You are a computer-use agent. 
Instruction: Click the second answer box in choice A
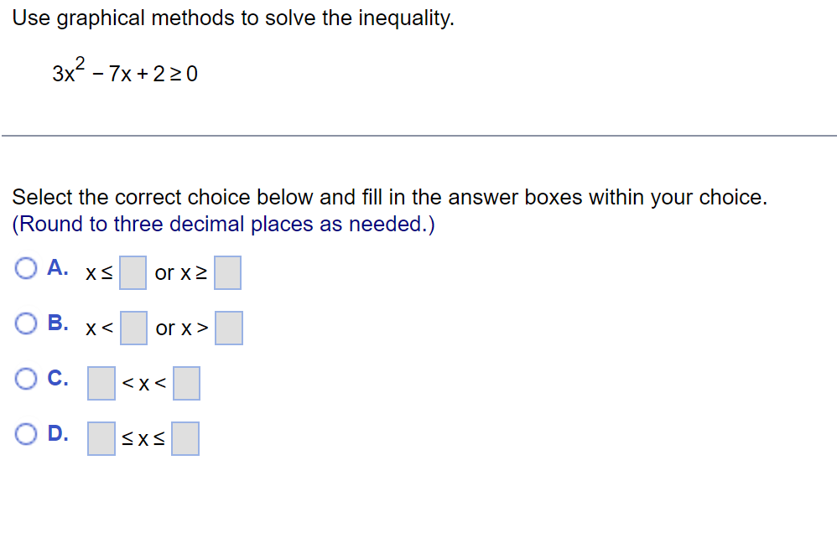(x=227, y=271)
